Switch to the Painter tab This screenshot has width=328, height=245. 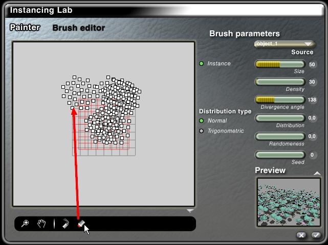[25, 28]
